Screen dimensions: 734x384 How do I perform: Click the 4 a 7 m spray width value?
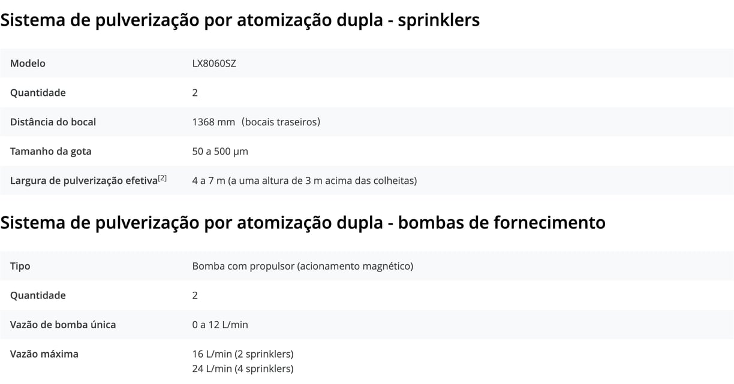coord(305,180)
